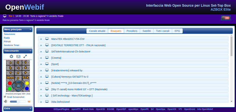Click the E2OpenPlugins footer link
The width and height of the screenshot is (236, 112).
[x=61, y=109]
